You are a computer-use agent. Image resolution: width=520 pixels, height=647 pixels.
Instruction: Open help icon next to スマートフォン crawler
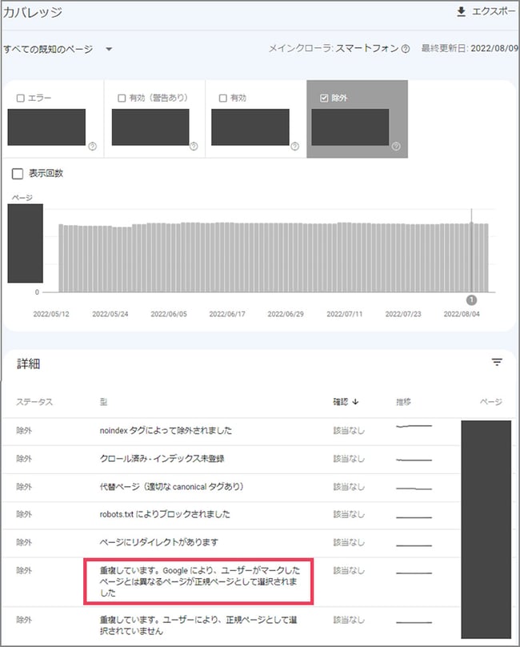tap(406, 50)
